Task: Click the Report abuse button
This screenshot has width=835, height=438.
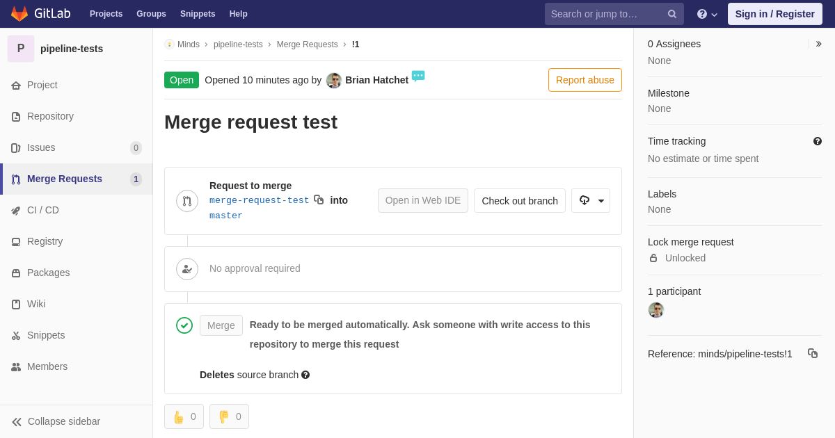Action: [585, 80]
